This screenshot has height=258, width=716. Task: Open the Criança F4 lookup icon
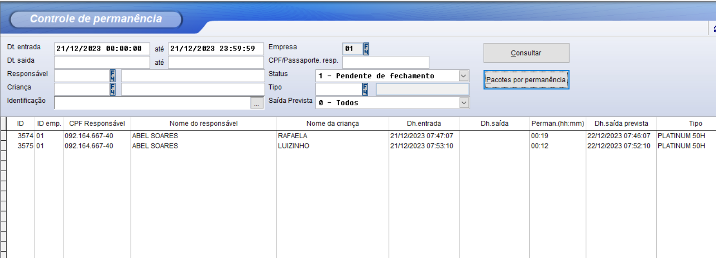tap(113, 89)
